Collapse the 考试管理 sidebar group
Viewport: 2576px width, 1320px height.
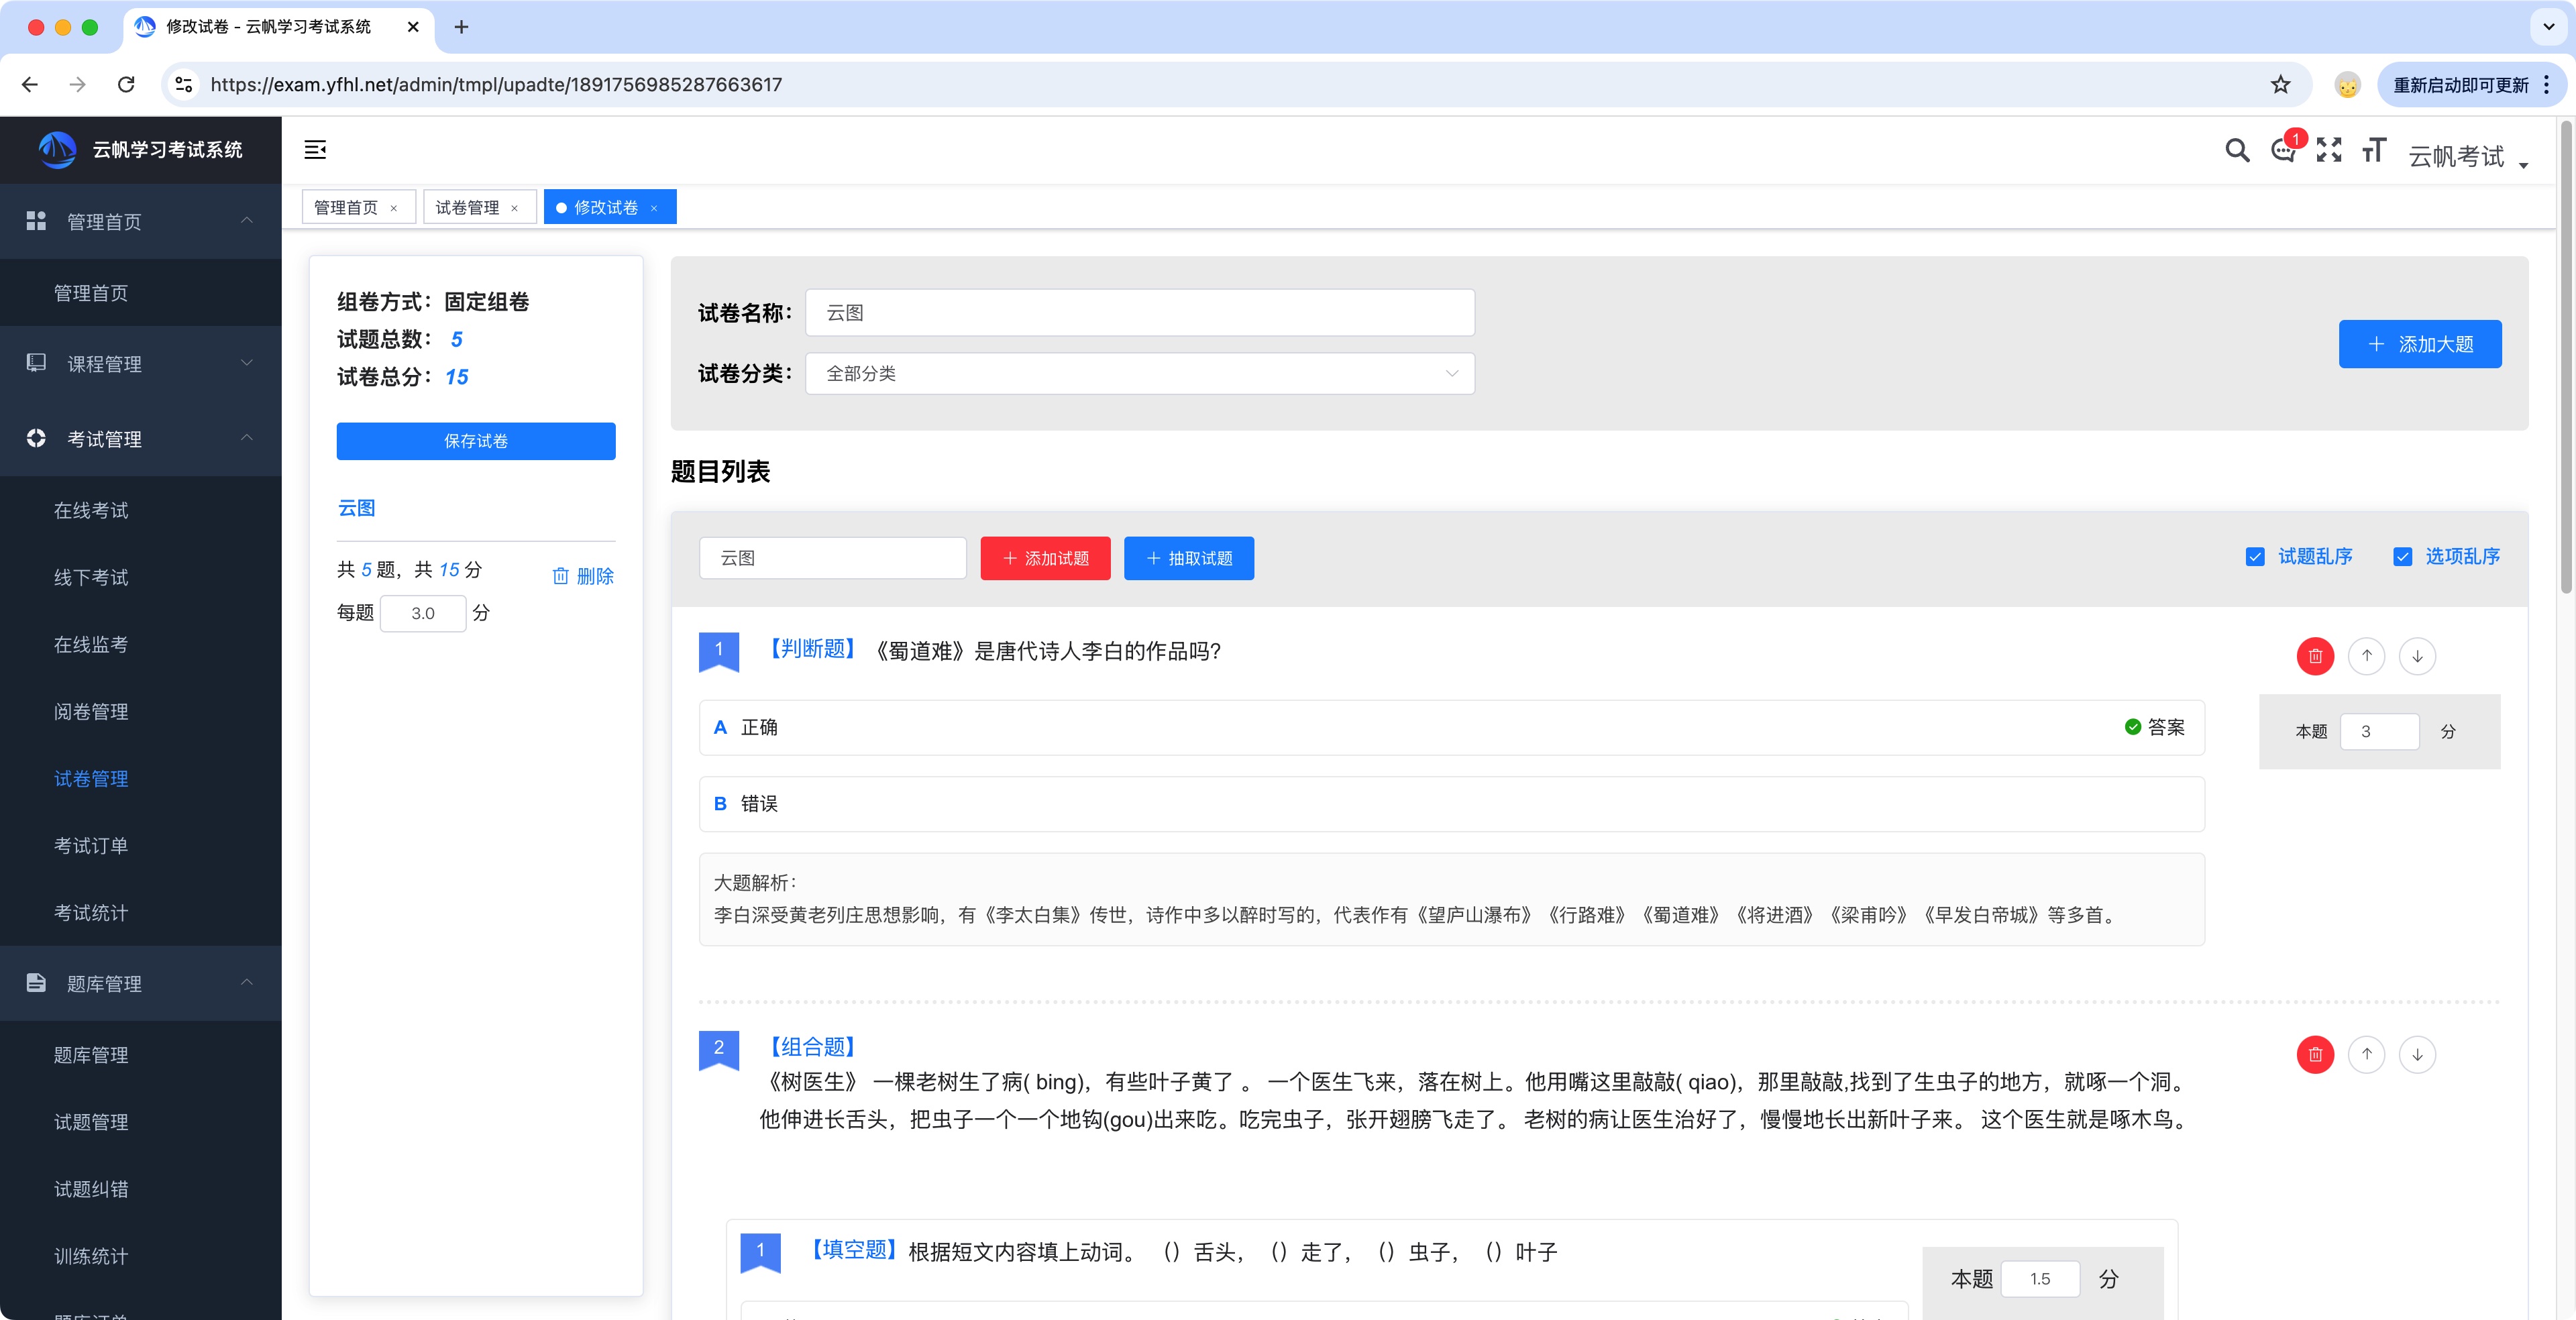(141, 439)
